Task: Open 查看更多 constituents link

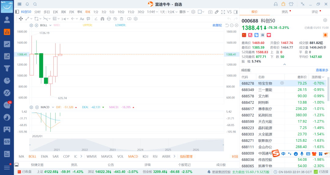Action: [322, 70]
